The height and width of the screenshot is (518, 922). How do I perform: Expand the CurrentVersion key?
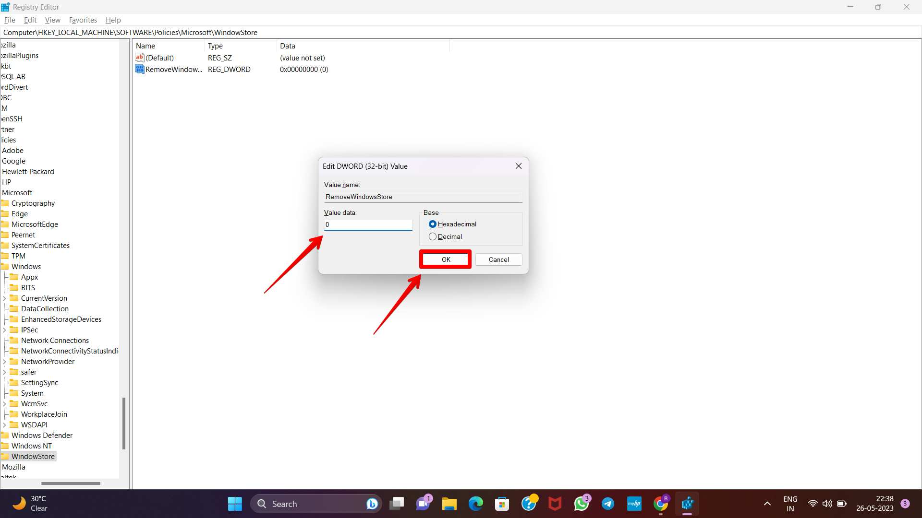coord(4,298)
